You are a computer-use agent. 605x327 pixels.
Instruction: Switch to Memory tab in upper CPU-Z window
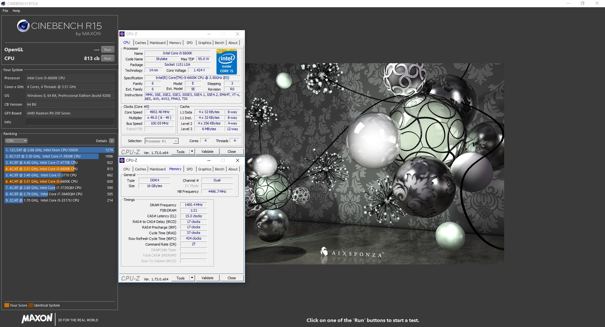(x=175, y=43)
